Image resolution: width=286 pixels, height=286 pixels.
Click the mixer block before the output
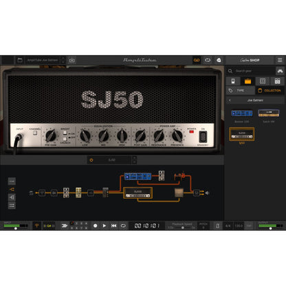[x=197, y=193]
